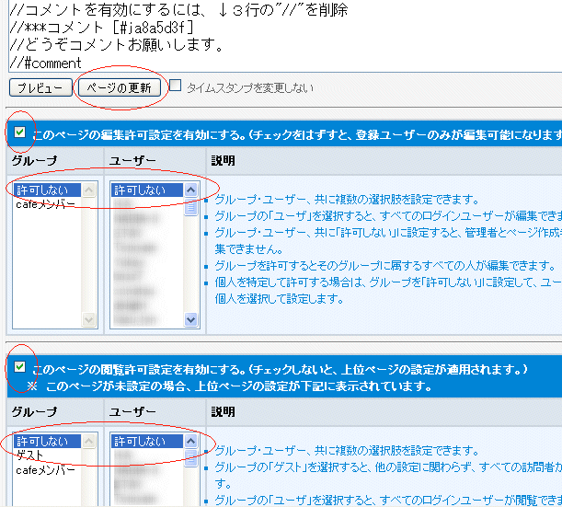
Task: Toggle タイムスタンプを変更しない checkbox
Action: 175,86
